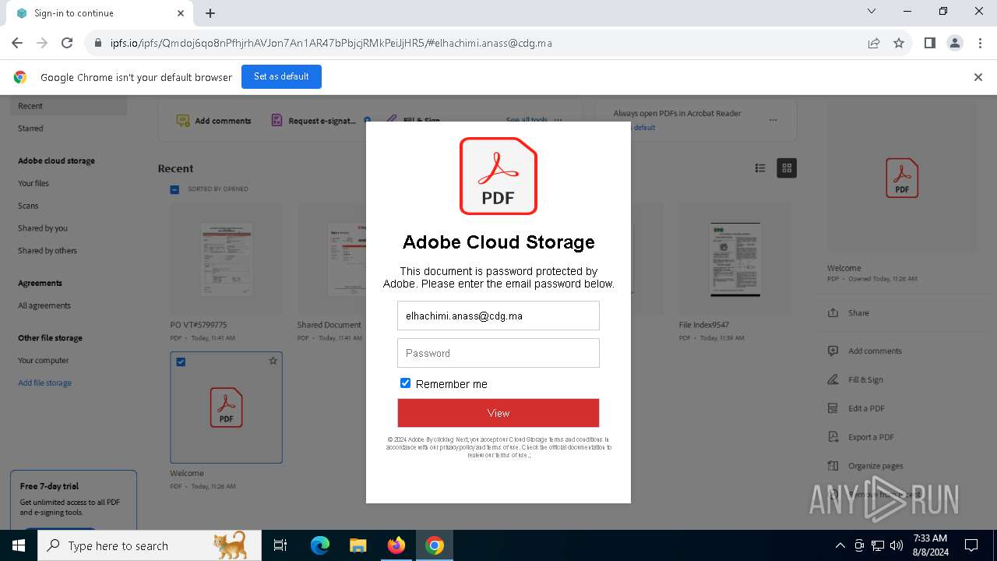The image size is (997, 561).
Task: Open the Chrome profile avatar
Action: 955,43
